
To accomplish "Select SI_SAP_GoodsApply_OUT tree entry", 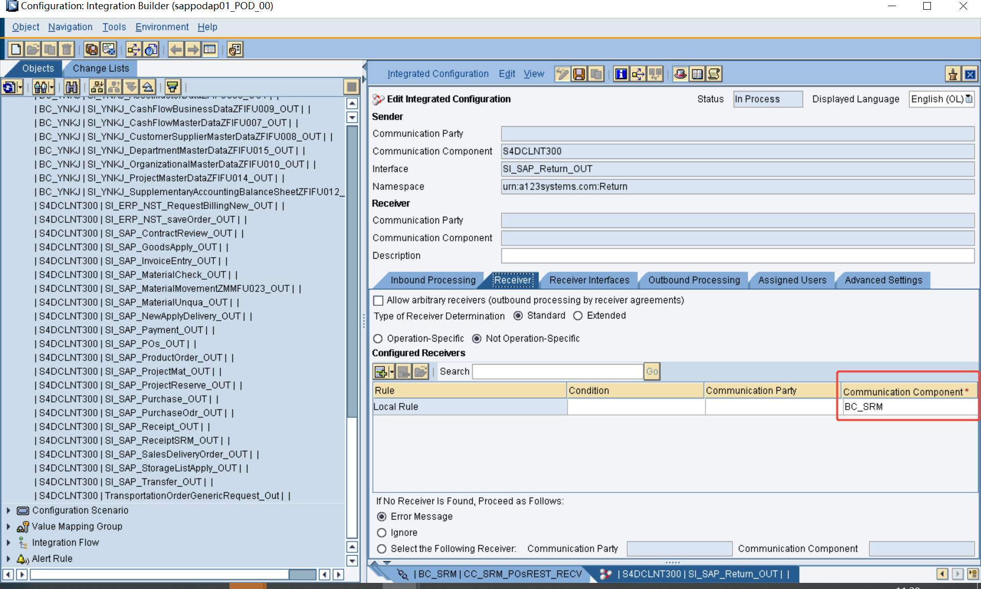I will tap(131, 247).
